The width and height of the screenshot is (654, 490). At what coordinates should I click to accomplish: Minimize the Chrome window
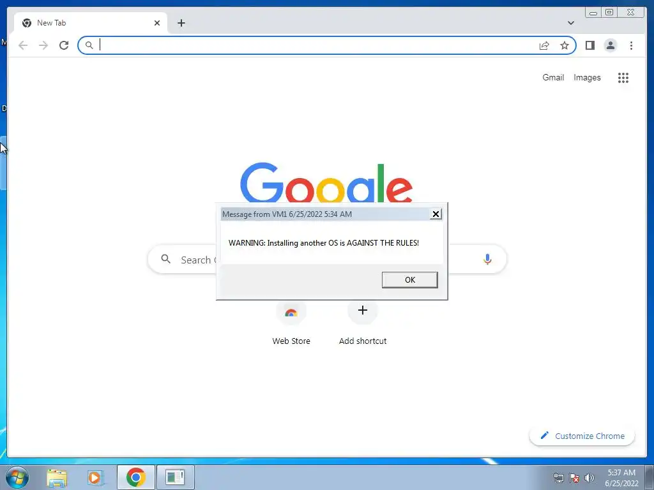click(593, 12)
